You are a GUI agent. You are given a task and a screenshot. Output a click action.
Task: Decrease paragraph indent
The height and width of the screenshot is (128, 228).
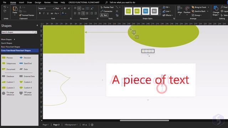tap(92, 14)
